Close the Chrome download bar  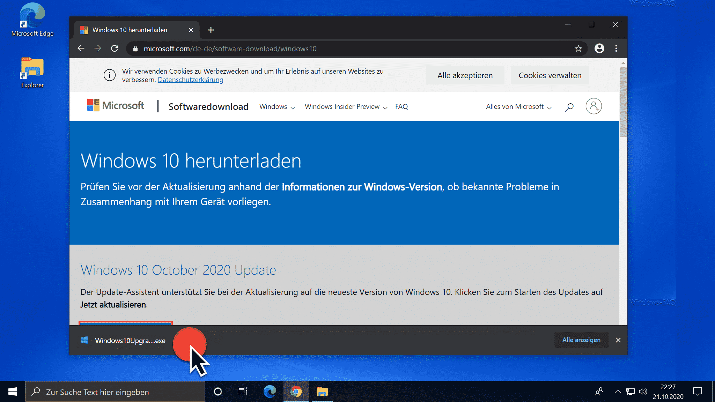(618, 340)
